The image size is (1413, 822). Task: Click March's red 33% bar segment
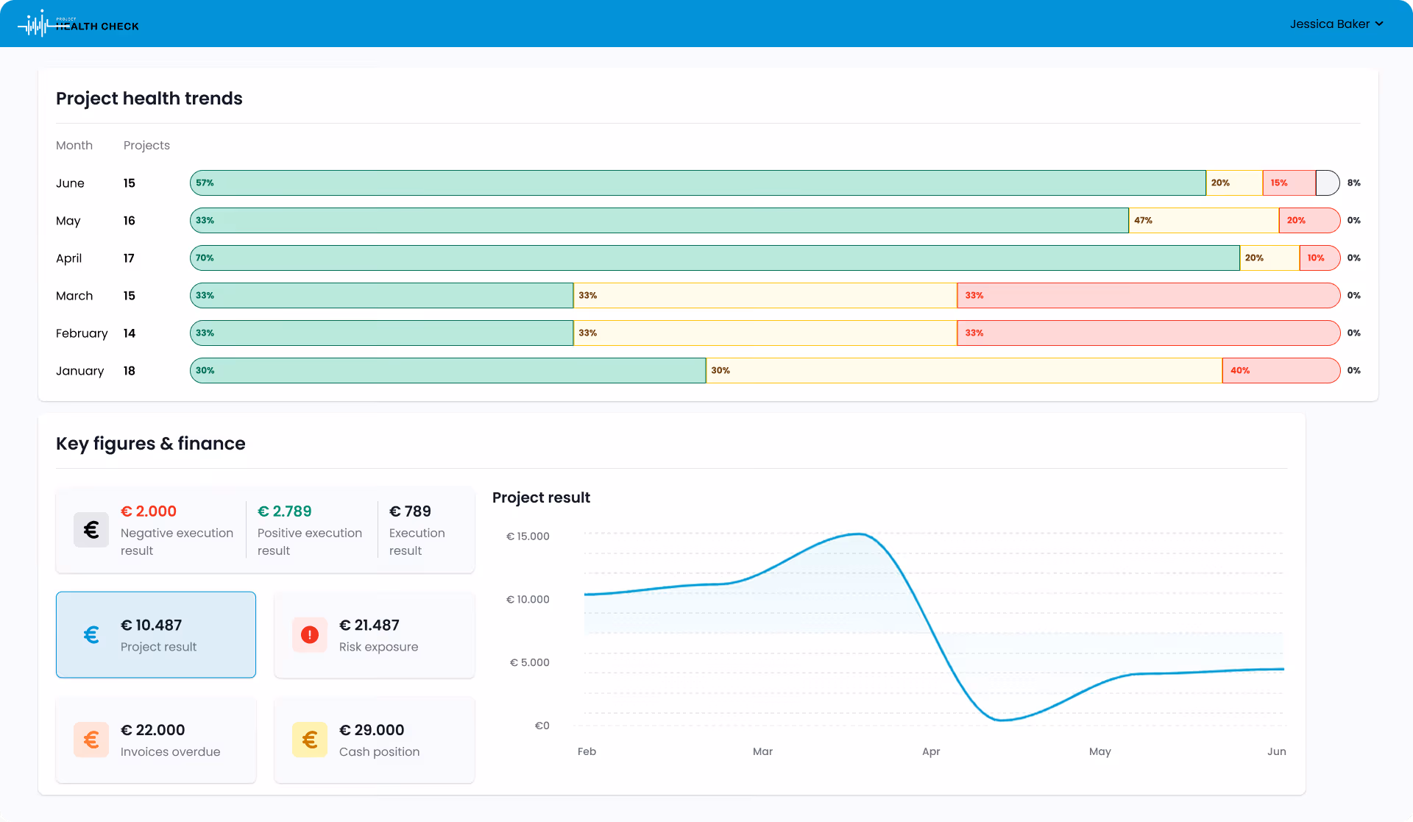click(1148, 296)
